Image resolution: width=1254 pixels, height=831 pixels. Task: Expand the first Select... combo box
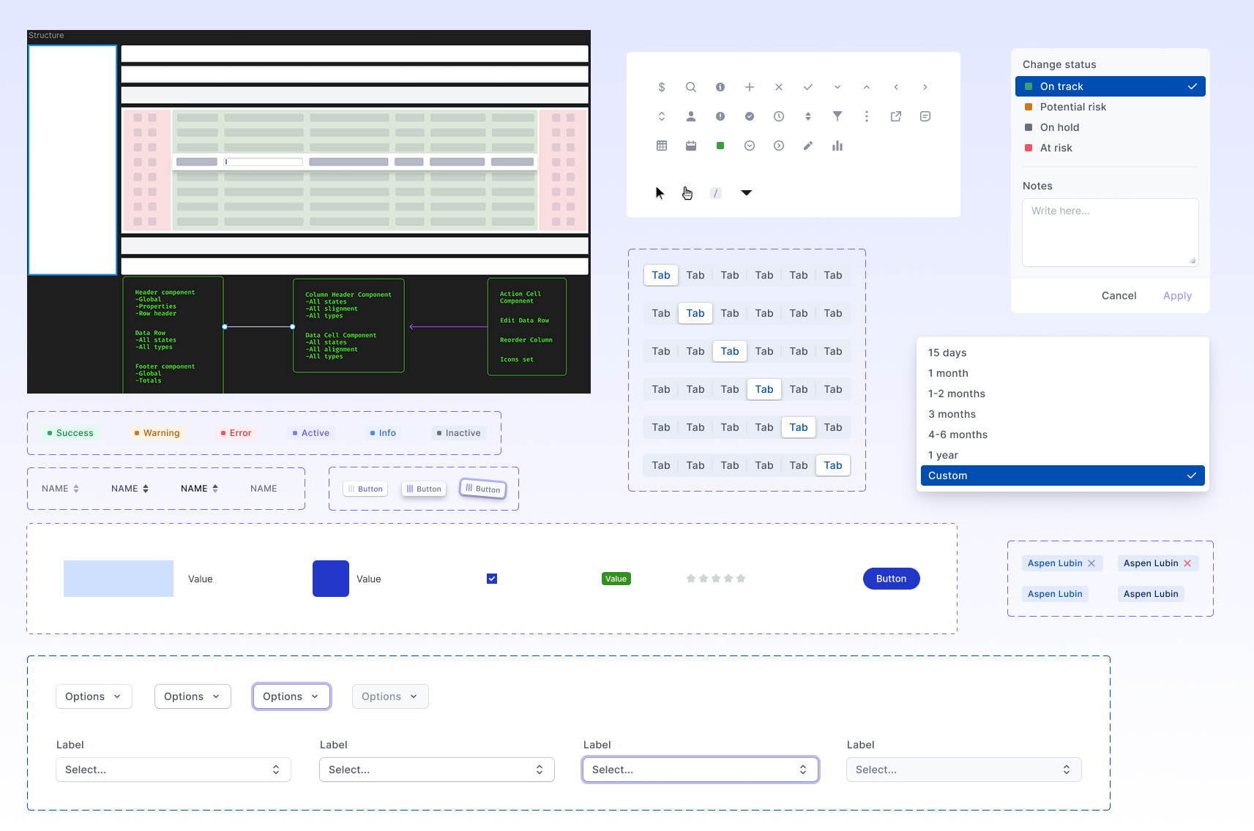pyautogui.click(x=173, y=770)
